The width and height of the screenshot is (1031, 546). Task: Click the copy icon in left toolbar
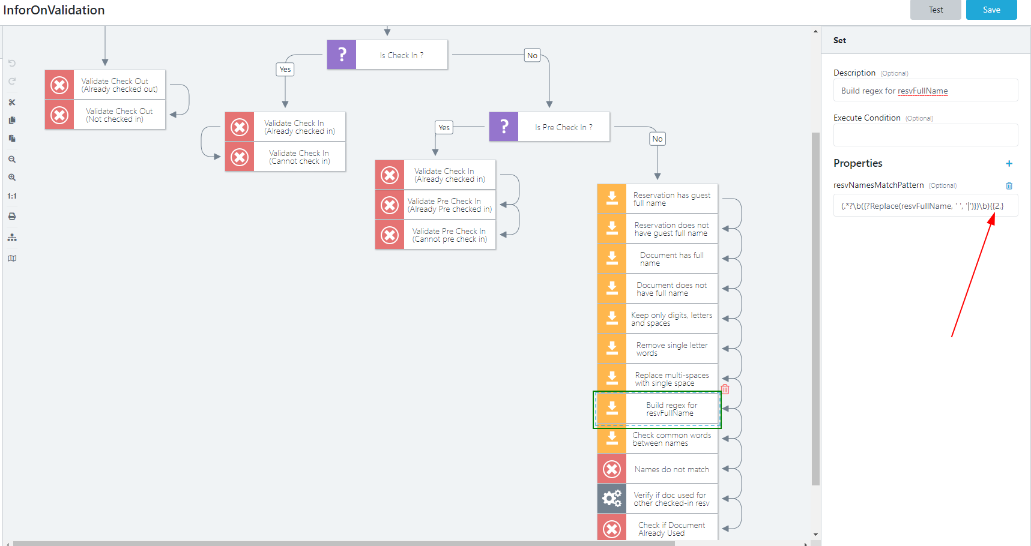click(12, 121)
